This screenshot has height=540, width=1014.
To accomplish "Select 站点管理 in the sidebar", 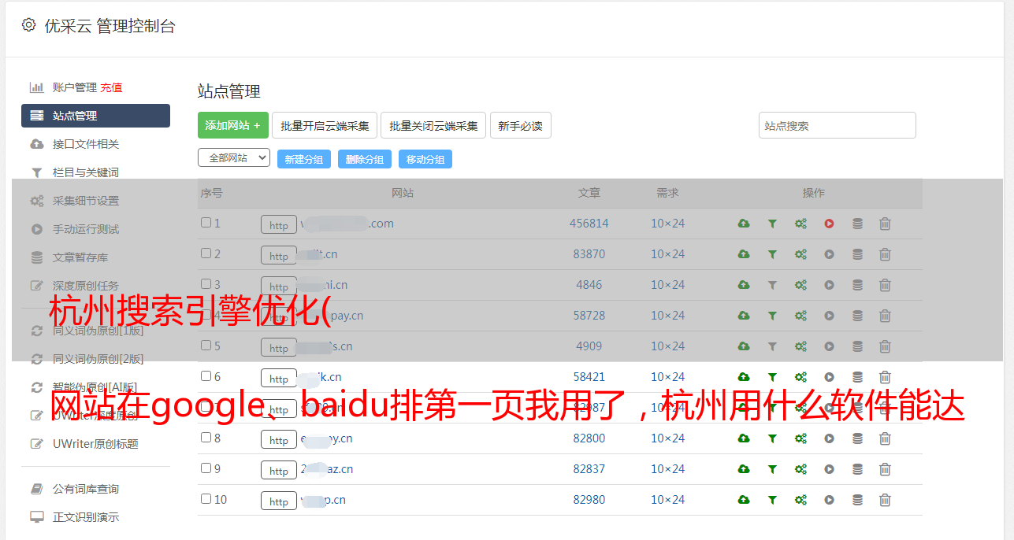I will 95,116.
